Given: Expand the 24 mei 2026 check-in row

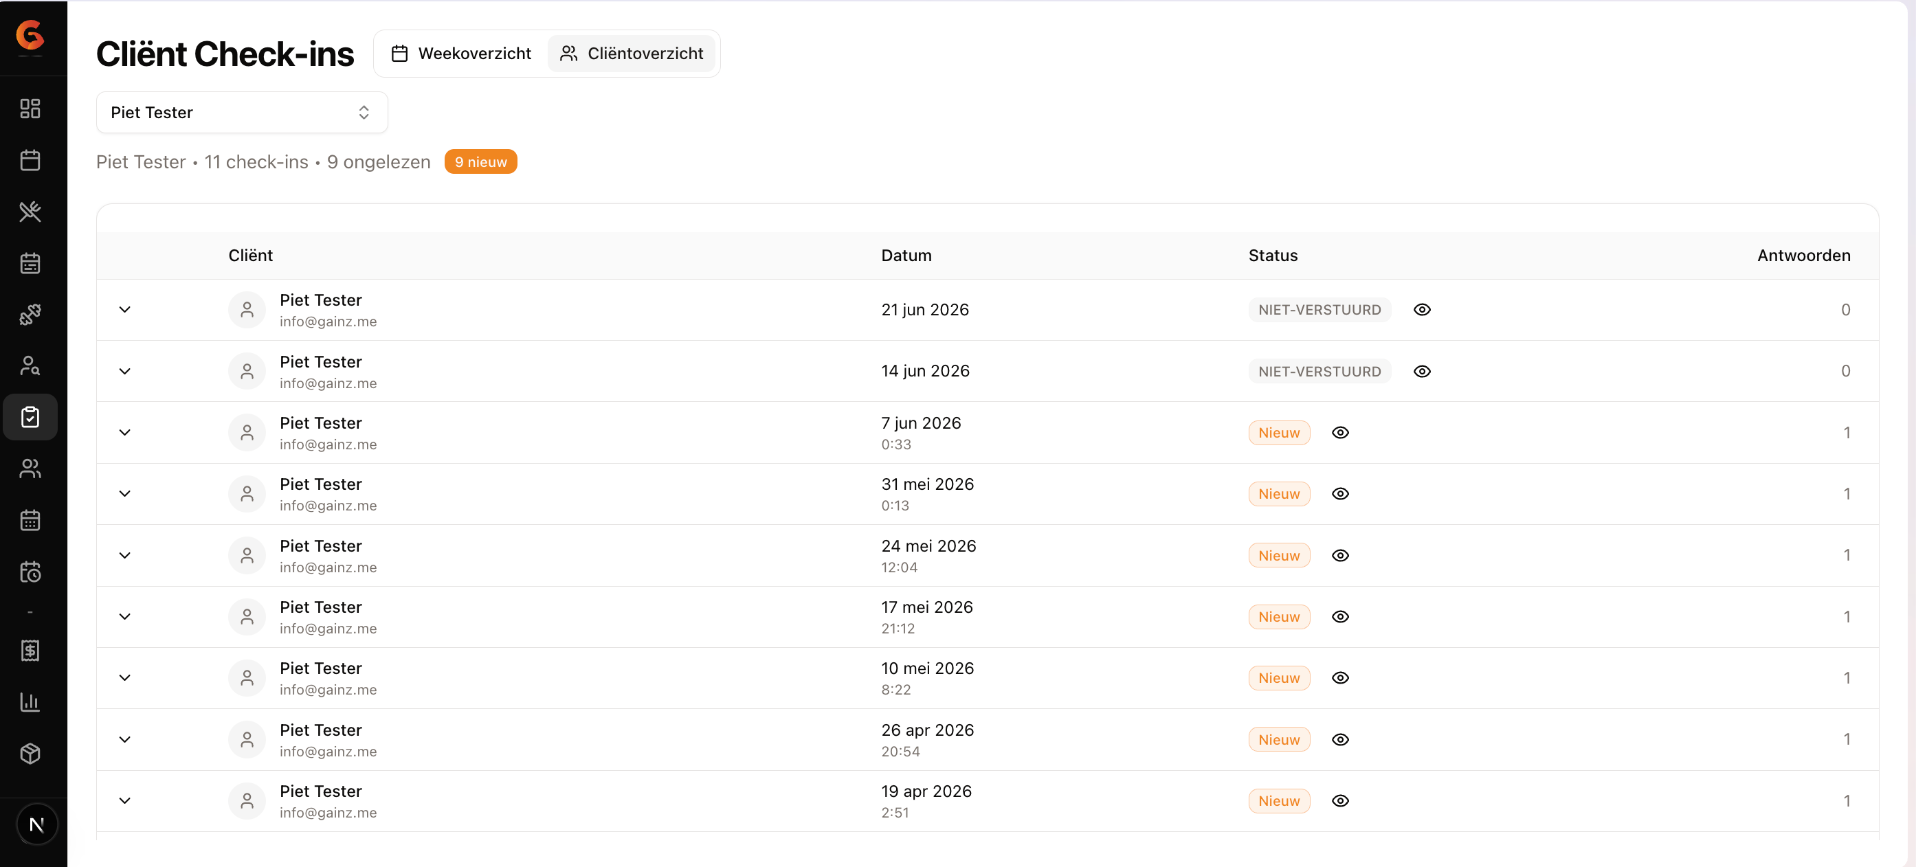Looking at the screenshot, I should pos(125,554).
